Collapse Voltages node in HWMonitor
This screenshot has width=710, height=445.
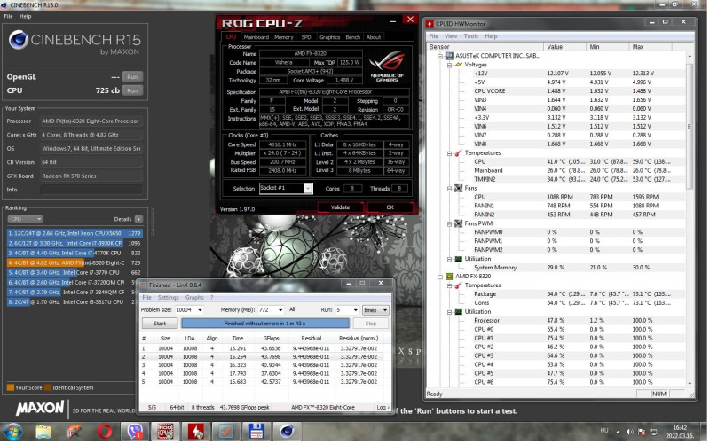(449, 65)
